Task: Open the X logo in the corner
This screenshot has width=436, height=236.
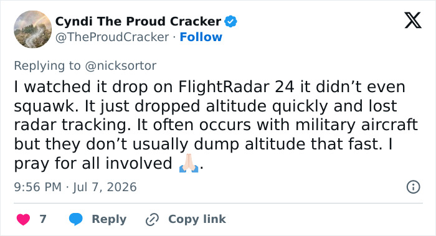Action: point(413,21)
